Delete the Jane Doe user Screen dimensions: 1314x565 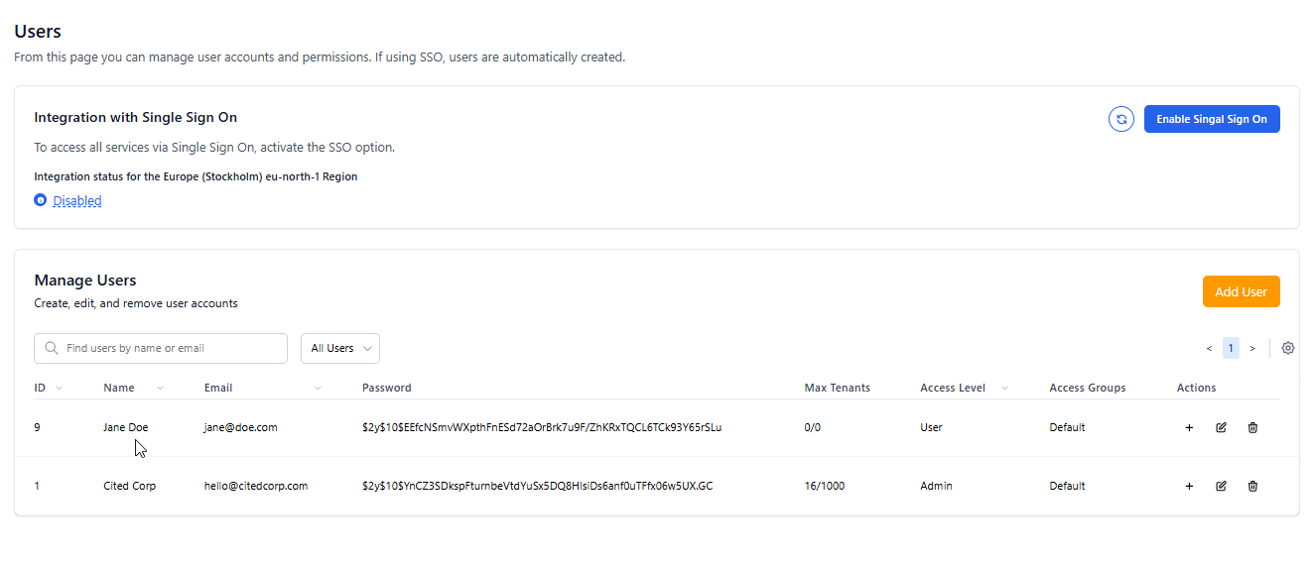[1252, 427]
